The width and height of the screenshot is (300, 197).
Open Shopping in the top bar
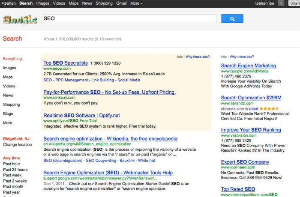point(104,3)
